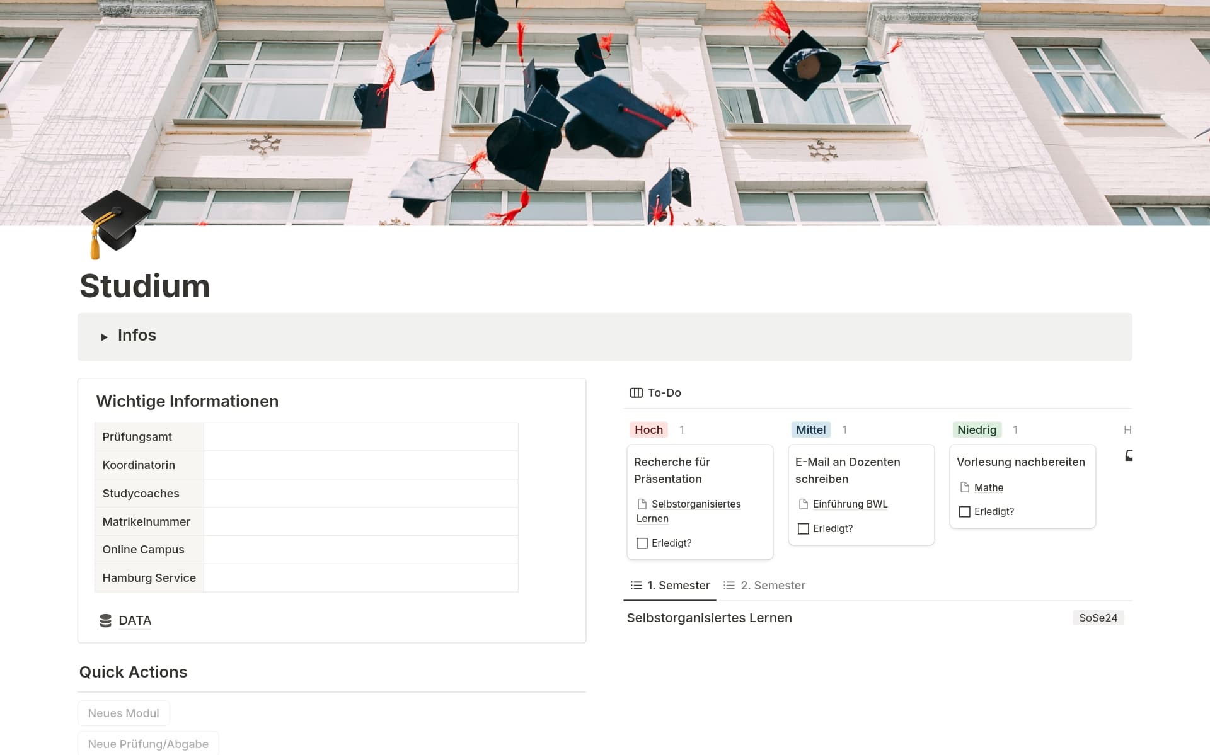Open the Hoch priority group label
The image size is (1210, 755).
click(x=648, y=430)
